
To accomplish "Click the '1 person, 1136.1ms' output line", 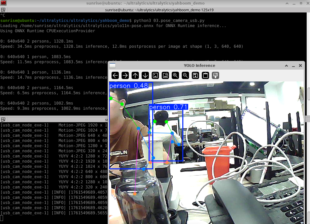I will (35, 72).
